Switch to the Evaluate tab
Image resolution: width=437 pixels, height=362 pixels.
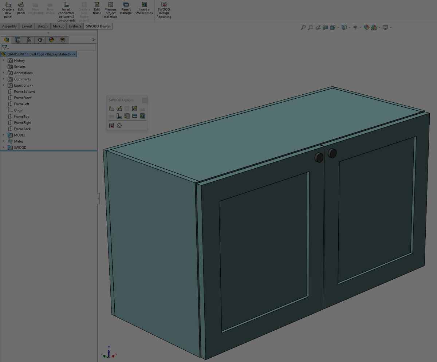[75, 26]
